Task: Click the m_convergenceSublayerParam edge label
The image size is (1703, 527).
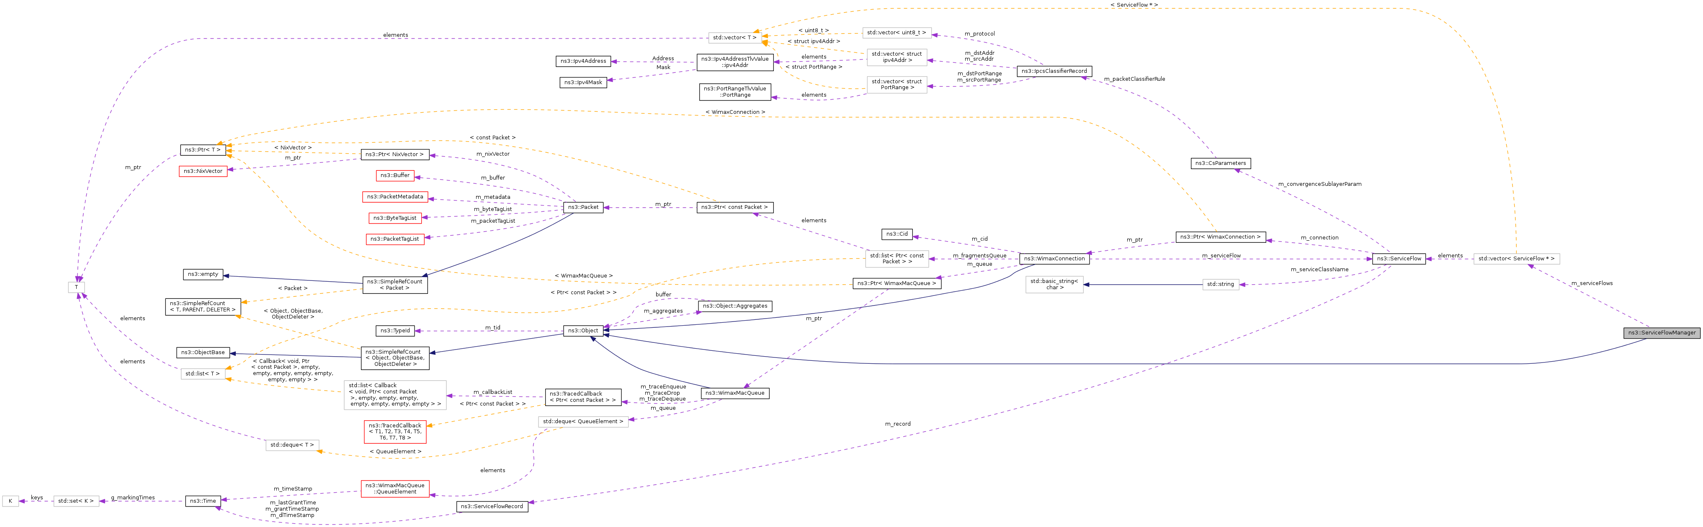Action: [1319, 184]
